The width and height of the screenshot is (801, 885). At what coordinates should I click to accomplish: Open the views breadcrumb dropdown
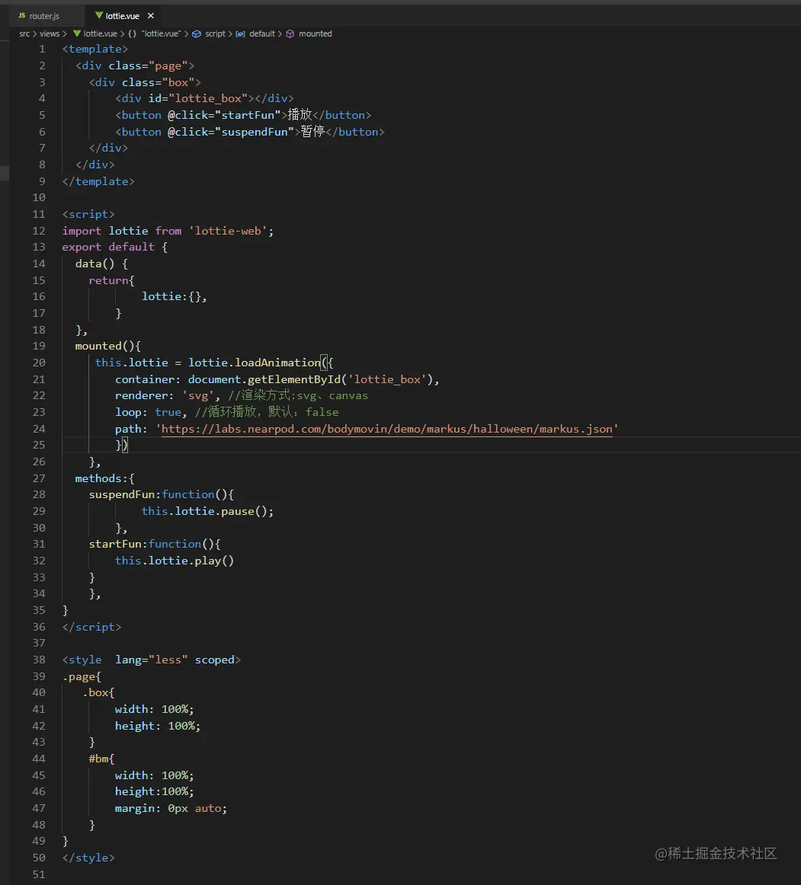pyautogui.click(x=49, y=34)
